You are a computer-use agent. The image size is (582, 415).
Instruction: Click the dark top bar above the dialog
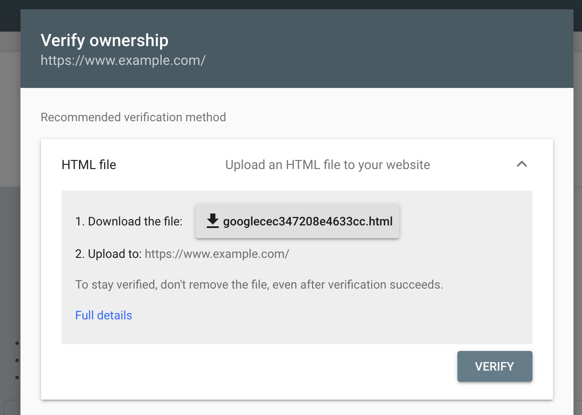pos(291,4)
